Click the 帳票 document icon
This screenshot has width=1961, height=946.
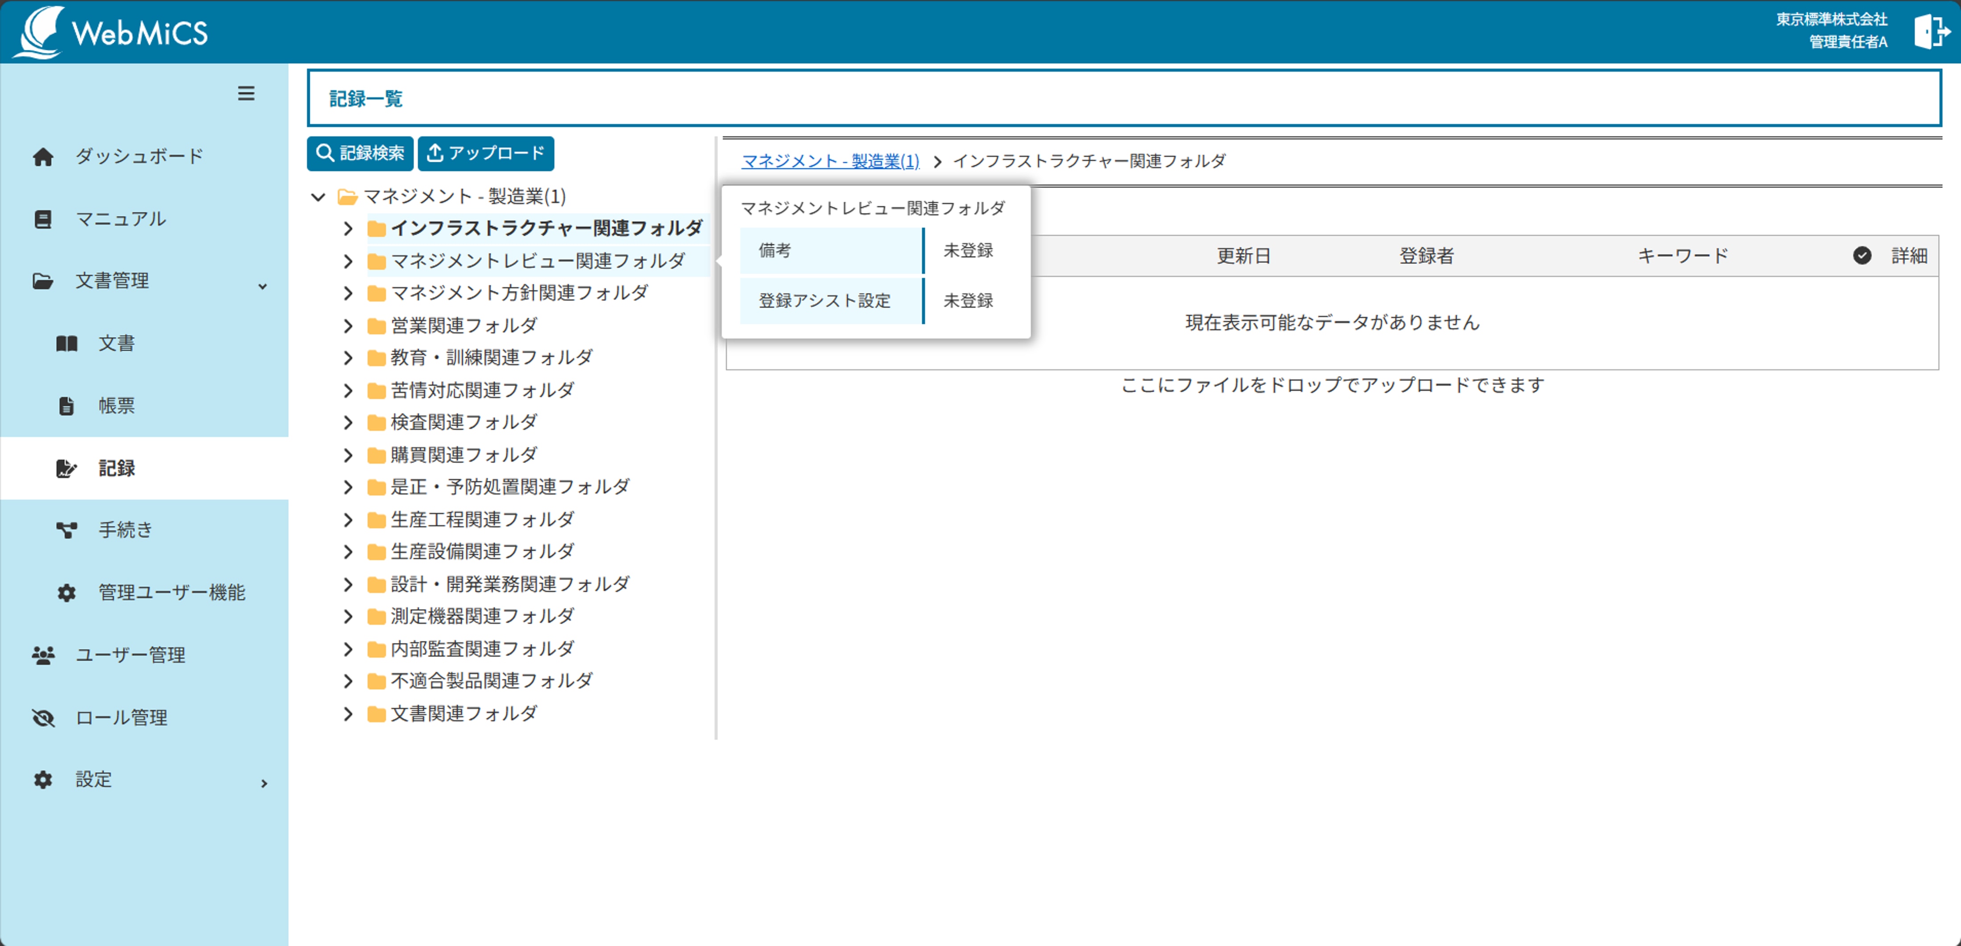click(x=67, y=405)
